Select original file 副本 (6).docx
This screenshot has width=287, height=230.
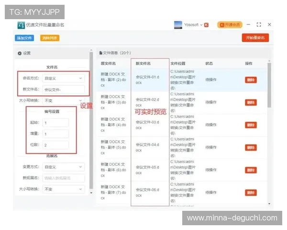pos(113,170)
